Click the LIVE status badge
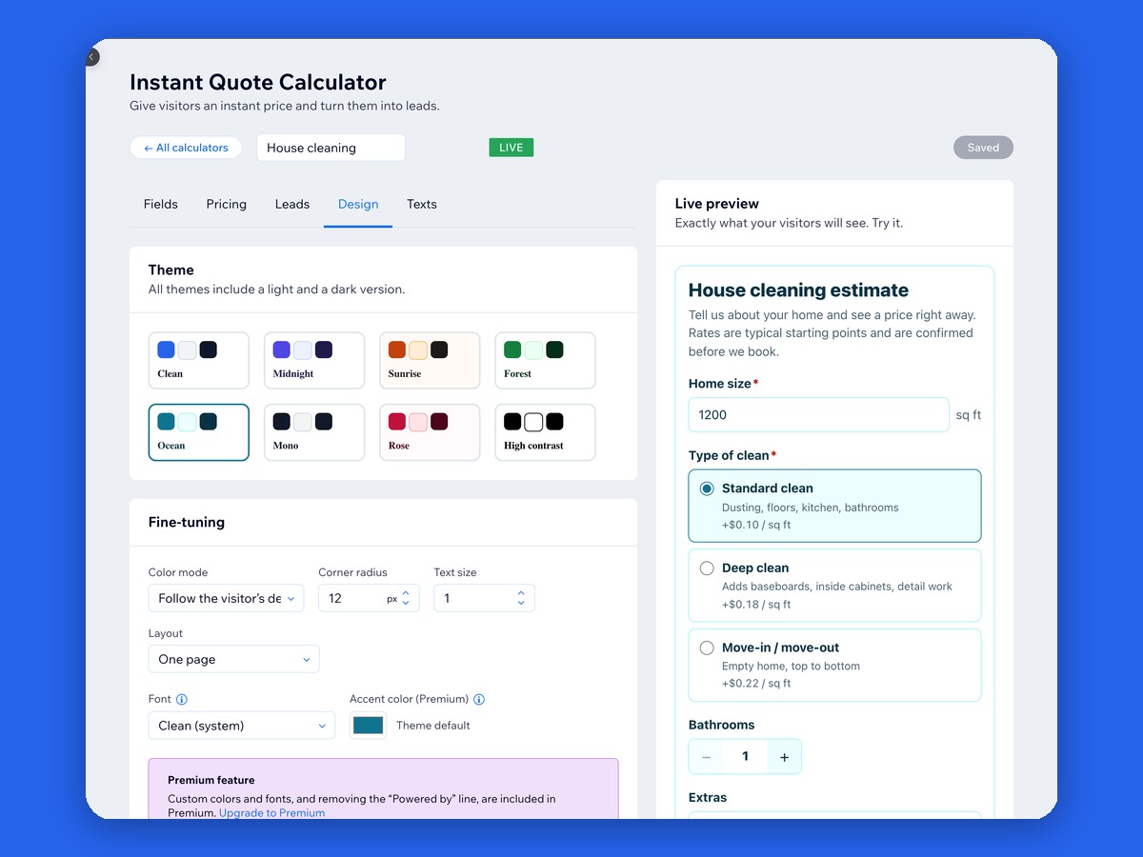The image size is (1143, 857). (x=511, y=148)
